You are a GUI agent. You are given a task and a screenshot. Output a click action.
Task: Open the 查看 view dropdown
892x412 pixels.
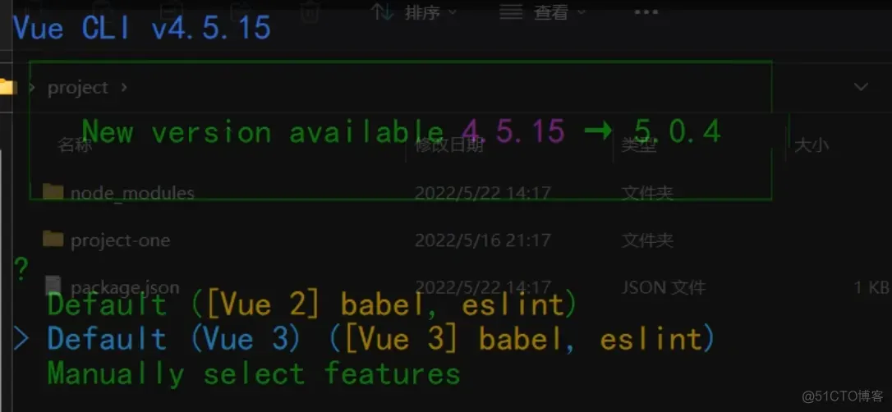pos(559,12)
